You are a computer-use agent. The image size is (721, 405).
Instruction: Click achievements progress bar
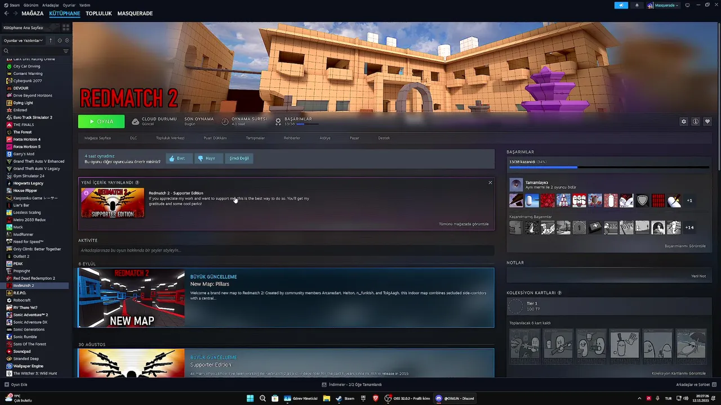click(608, 167)
